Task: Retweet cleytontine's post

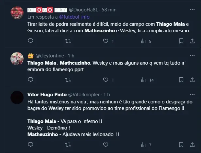Action: coord(68,80)
